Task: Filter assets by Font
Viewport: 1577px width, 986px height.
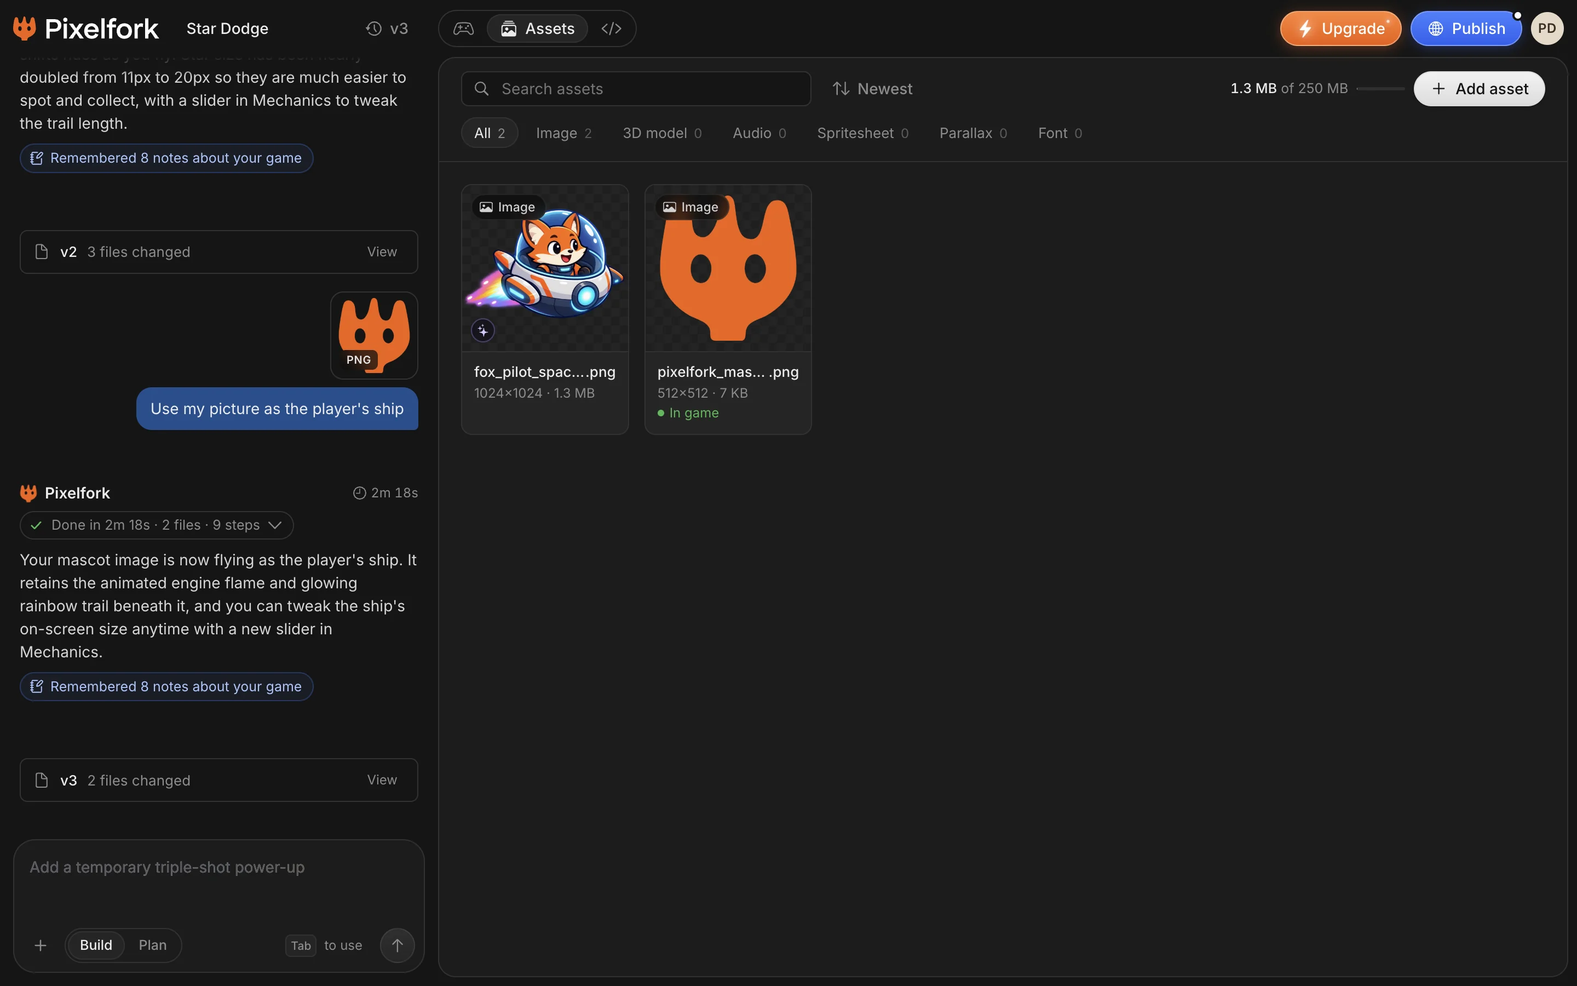Action: click(x=1060, y=133)
